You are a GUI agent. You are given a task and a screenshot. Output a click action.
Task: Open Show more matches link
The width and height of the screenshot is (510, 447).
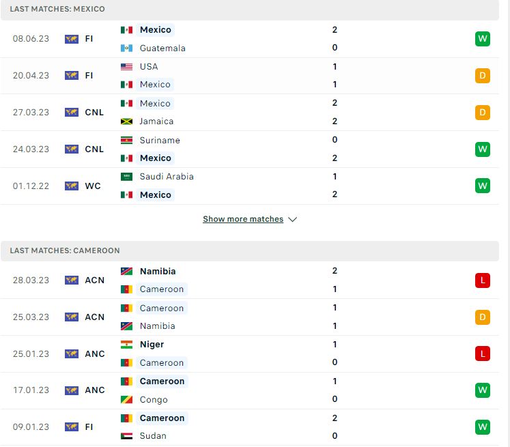[x=243, y=219]
